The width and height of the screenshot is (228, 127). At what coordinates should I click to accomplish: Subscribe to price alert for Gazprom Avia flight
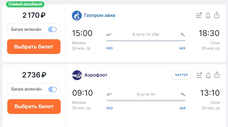point(208,15)
